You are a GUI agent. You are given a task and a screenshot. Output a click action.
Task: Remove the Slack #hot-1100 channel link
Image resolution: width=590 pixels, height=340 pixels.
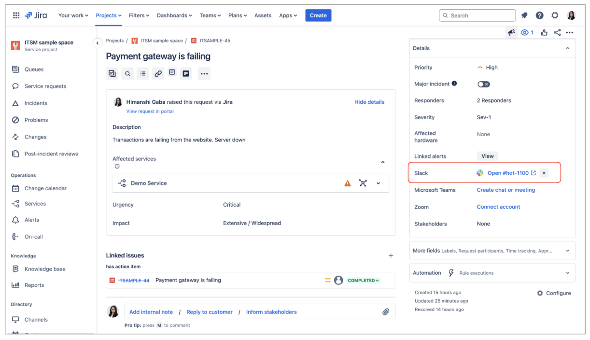(x=544, y=172)
